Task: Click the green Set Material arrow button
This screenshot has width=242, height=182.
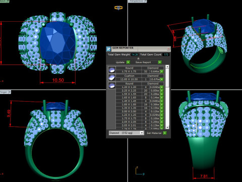Action: point(165,133)
